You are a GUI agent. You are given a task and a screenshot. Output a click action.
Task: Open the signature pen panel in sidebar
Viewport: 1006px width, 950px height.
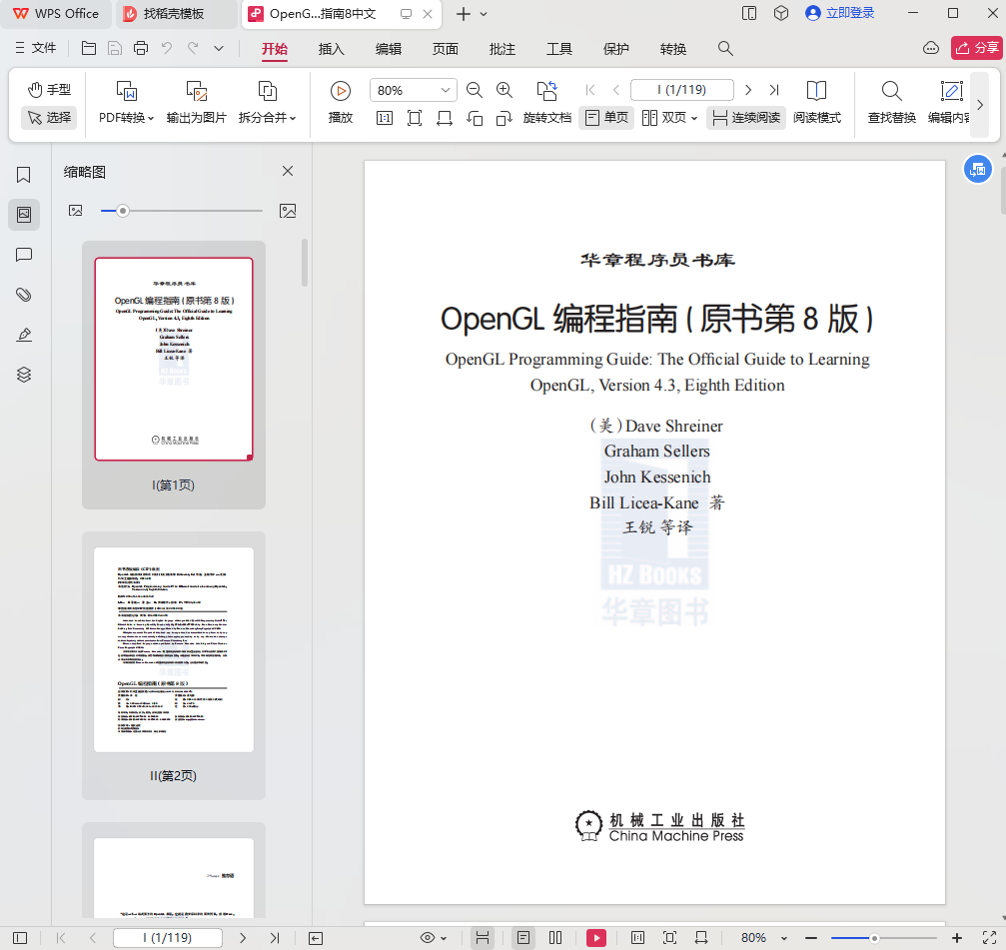(24, 335)
